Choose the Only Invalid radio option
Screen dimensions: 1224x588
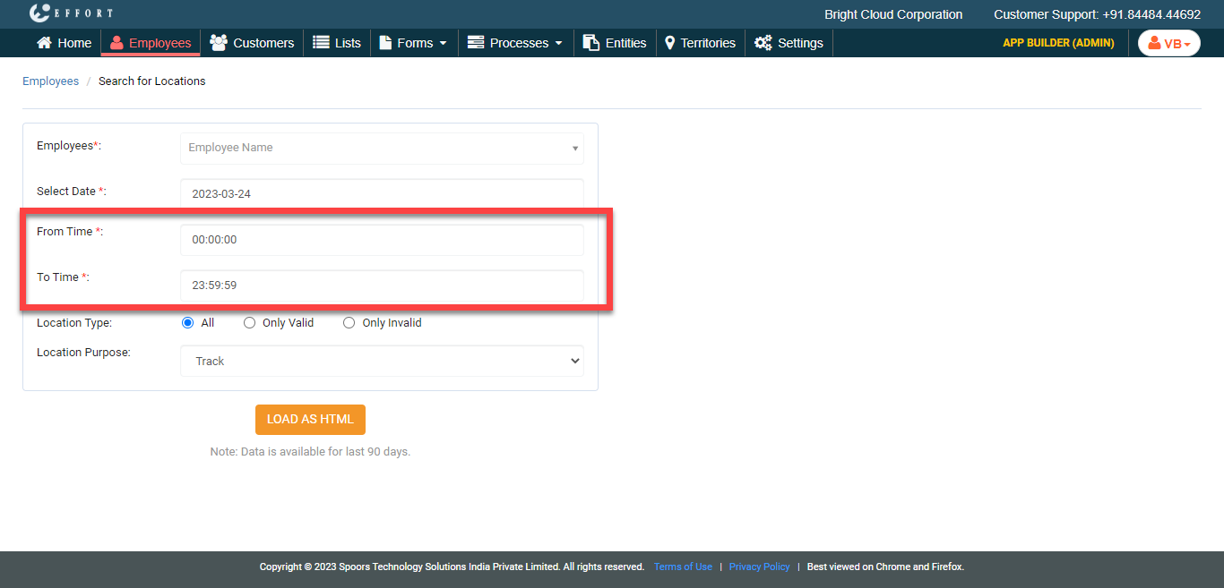[x=349, y=323]
